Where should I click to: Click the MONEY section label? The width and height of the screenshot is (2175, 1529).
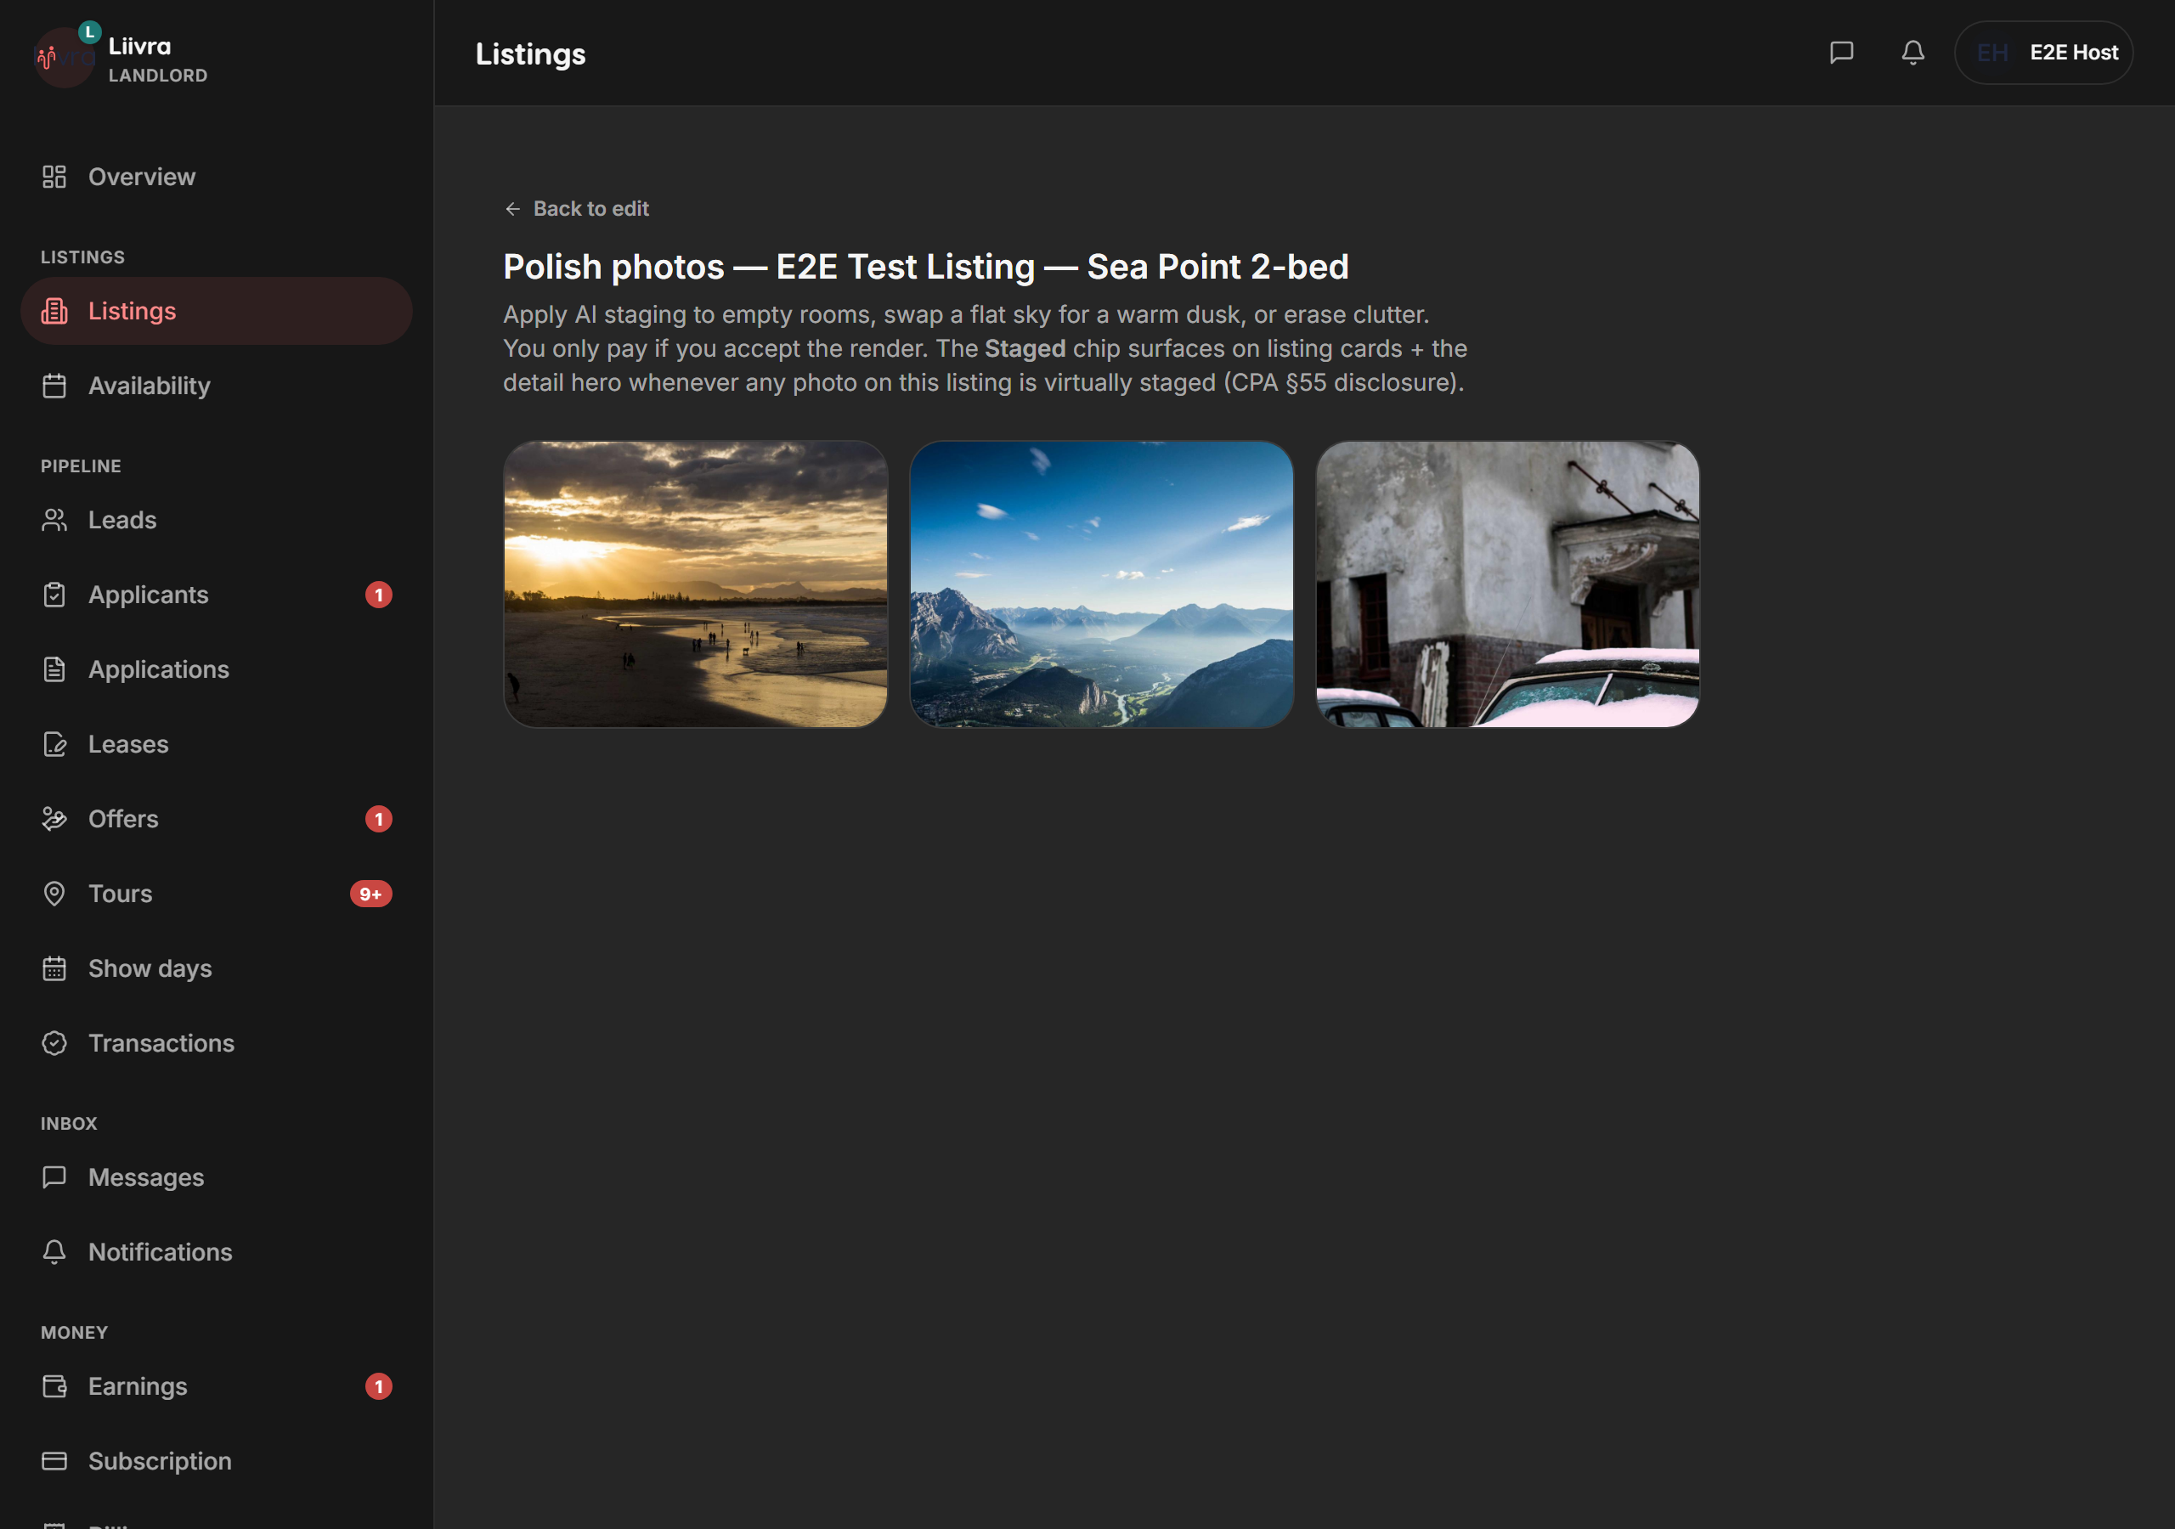point(74,1333)
